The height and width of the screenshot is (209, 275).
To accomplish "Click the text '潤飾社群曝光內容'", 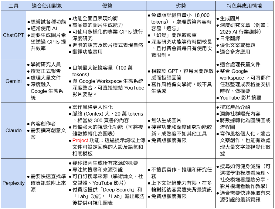I will click(240, 114).
